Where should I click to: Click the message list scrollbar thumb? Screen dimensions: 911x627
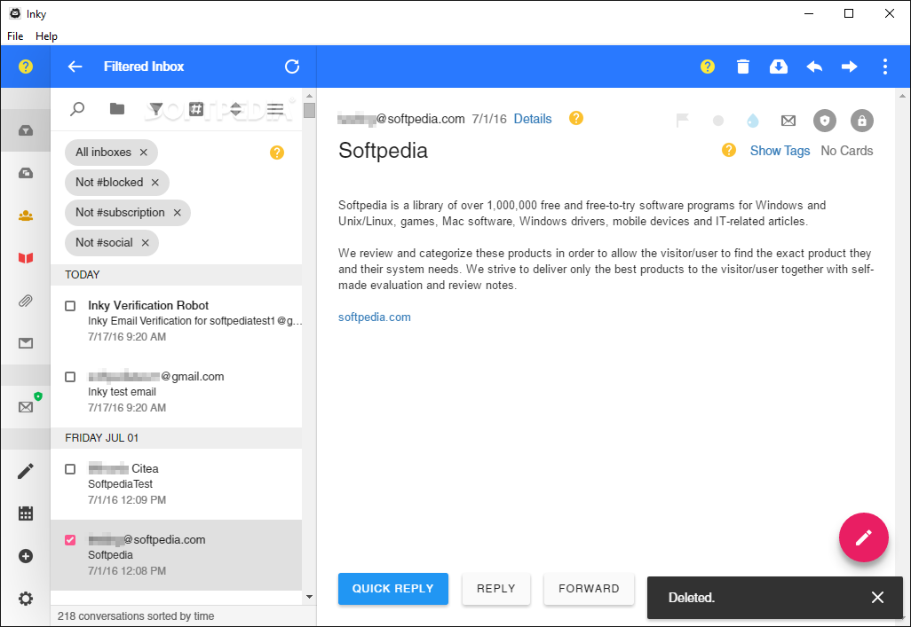[309, 110]
